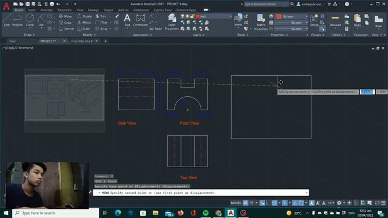Open the Annotate ribbon tab

coord(47,10)
